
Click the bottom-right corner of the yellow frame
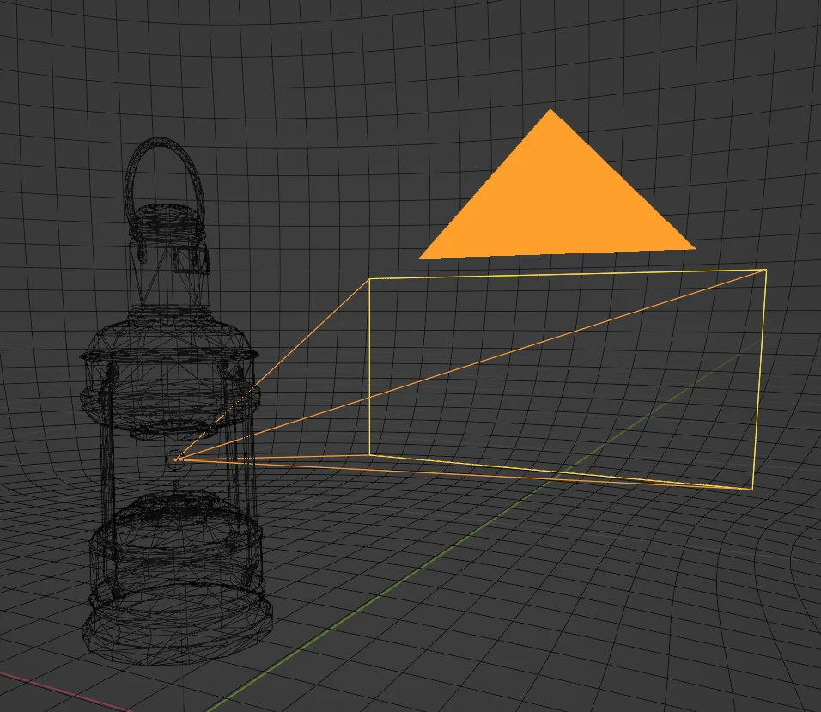(x=752, y=490)
